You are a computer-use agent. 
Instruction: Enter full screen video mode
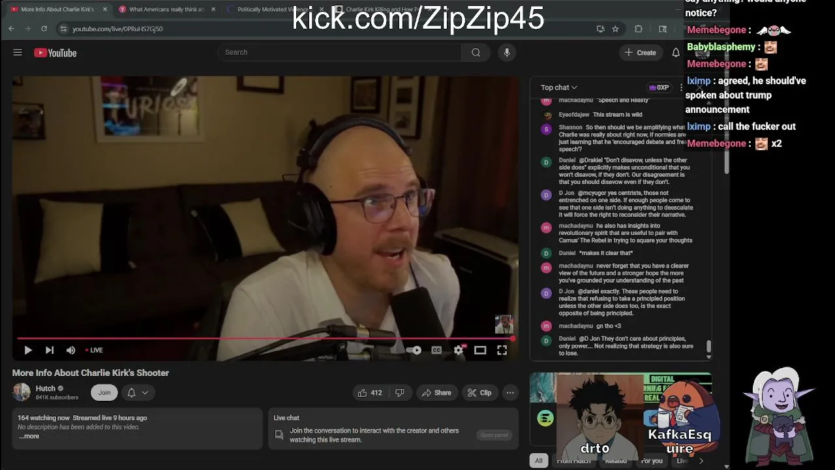pyautogui.click(x=502, y=351)
